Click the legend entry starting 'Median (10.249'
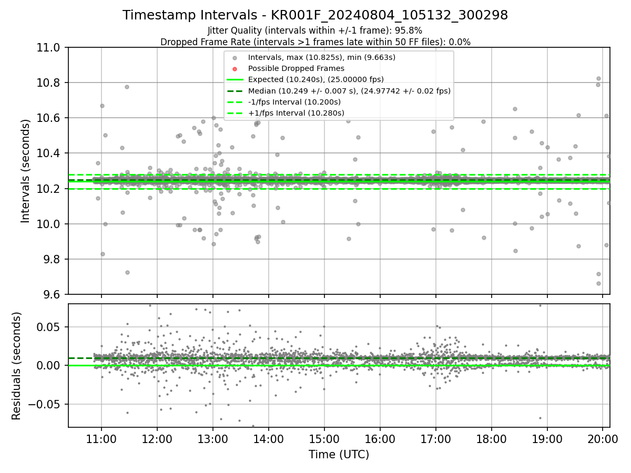 tap(349, 90)
